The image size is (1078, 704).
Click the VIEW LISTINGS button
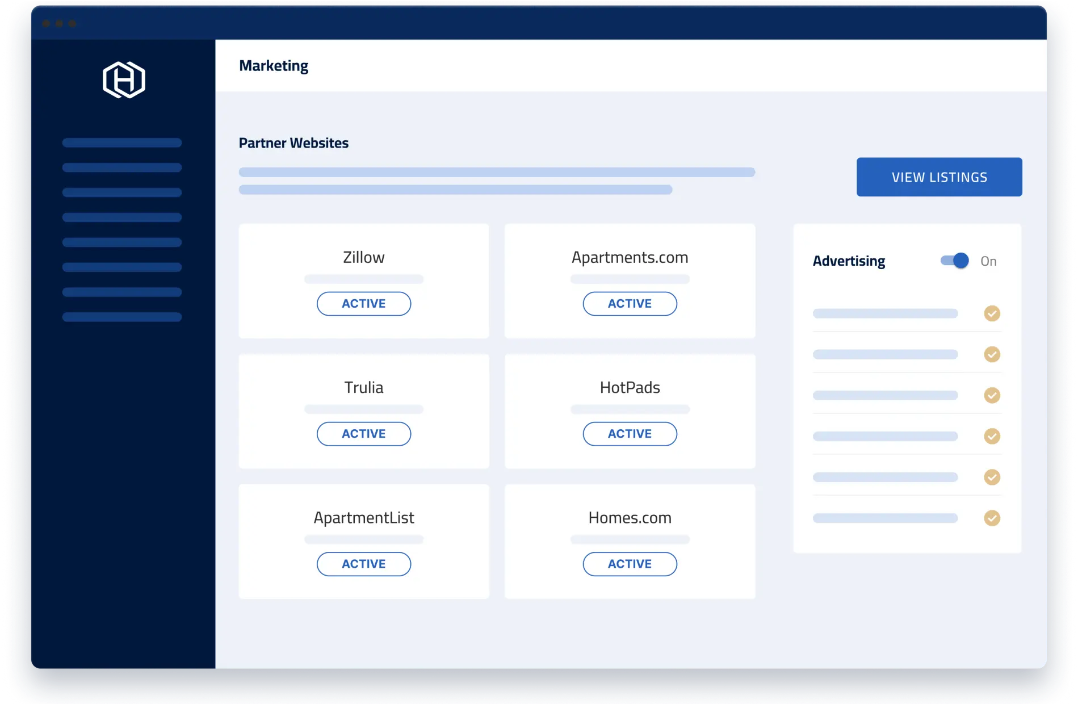(938, 177)
